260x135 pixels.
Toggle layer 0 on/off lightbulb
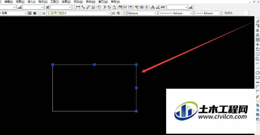tap(49, 13)
